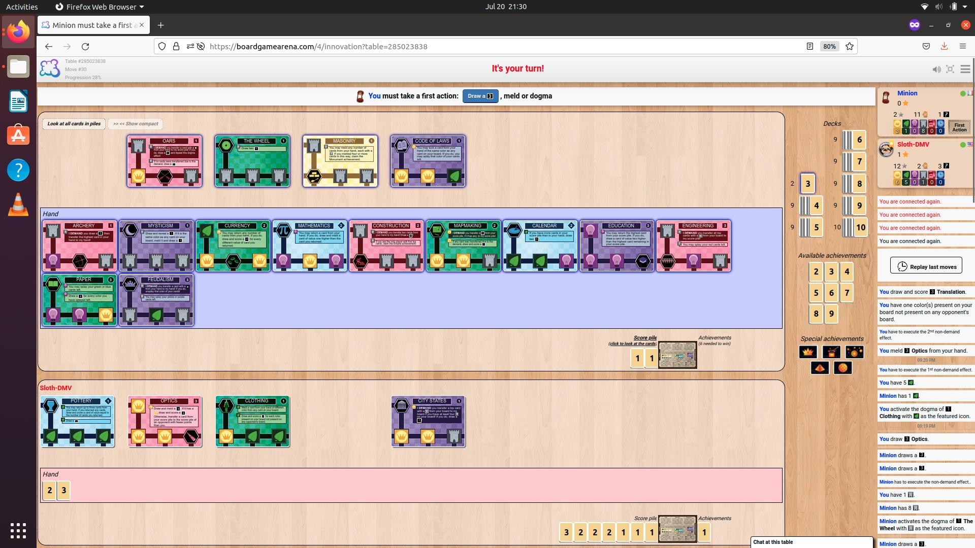Toggle fullscreen mode icon in game header
Viewport: 975px width, 548px height.
(x=950, y=69)
